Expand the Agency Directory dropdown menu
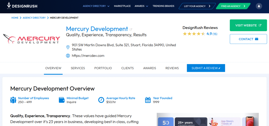This screenshot has width=269, height=126. click(96, 6)
